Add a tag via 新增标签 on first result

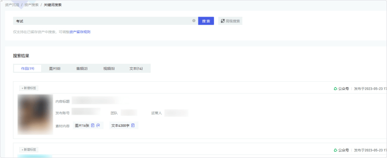(x=29, y=88)
